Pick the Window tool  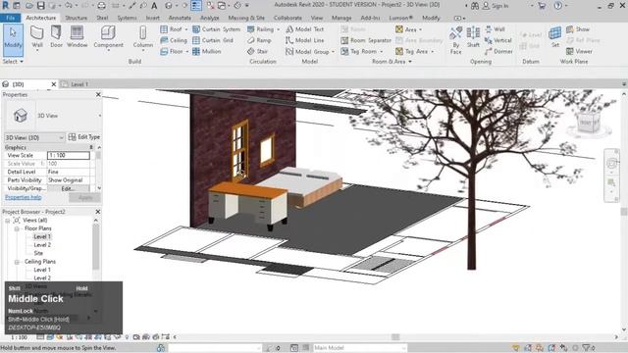pos(77,37)
